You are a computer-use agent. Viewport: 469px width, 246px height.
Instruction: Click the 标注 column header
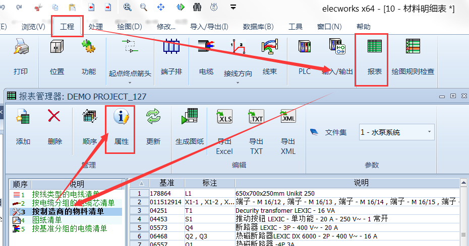click(x=210, y=183)
